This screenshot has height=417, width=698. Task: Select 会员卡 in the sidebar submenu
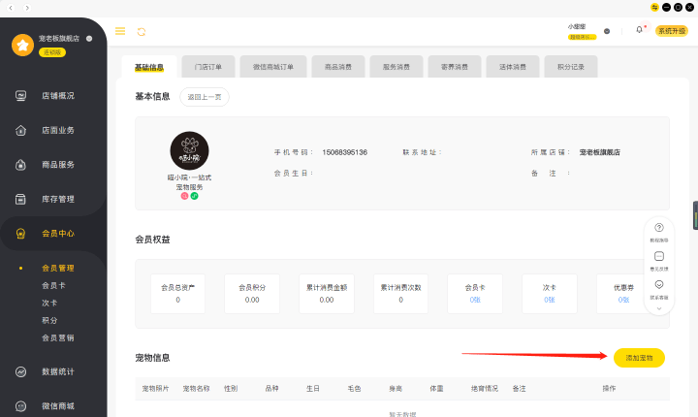(54, 285)
